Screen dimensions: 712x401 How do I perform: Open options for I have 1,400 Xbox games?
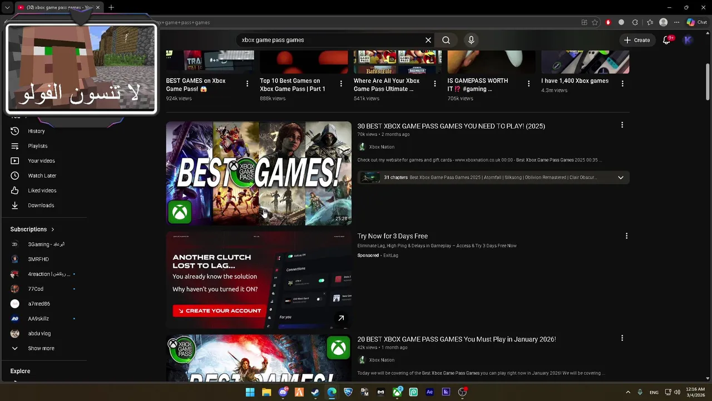[x=622, y=84]
